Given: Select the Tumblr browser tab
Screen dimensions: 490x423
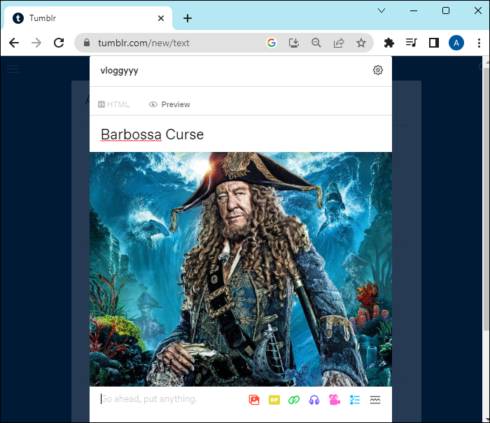Looking at the screenshot, I should point(88,18).
